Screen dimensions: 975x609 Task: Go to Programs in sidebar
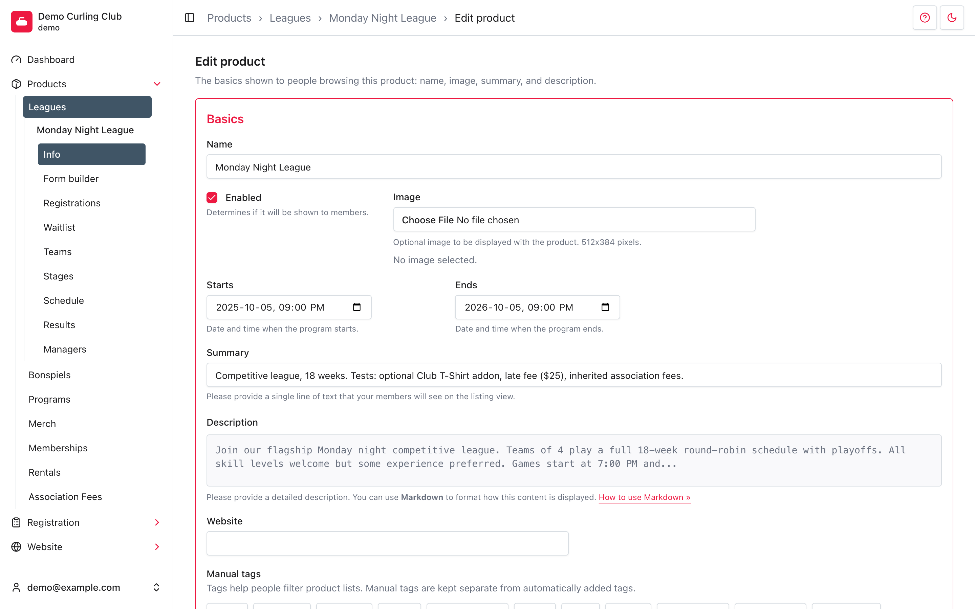[49, 399]
